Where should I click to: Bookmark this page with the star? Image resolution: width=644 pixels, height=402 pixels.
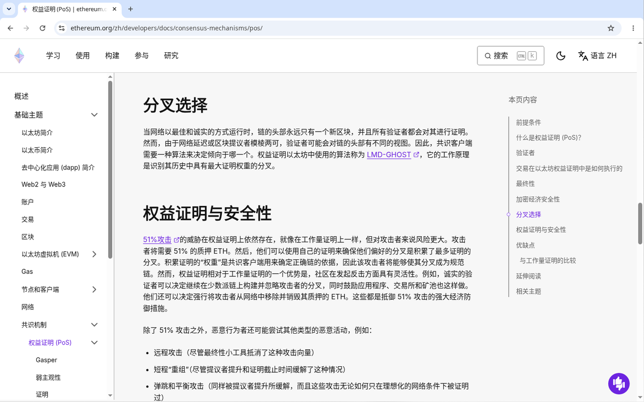click(x=611, y=28)
